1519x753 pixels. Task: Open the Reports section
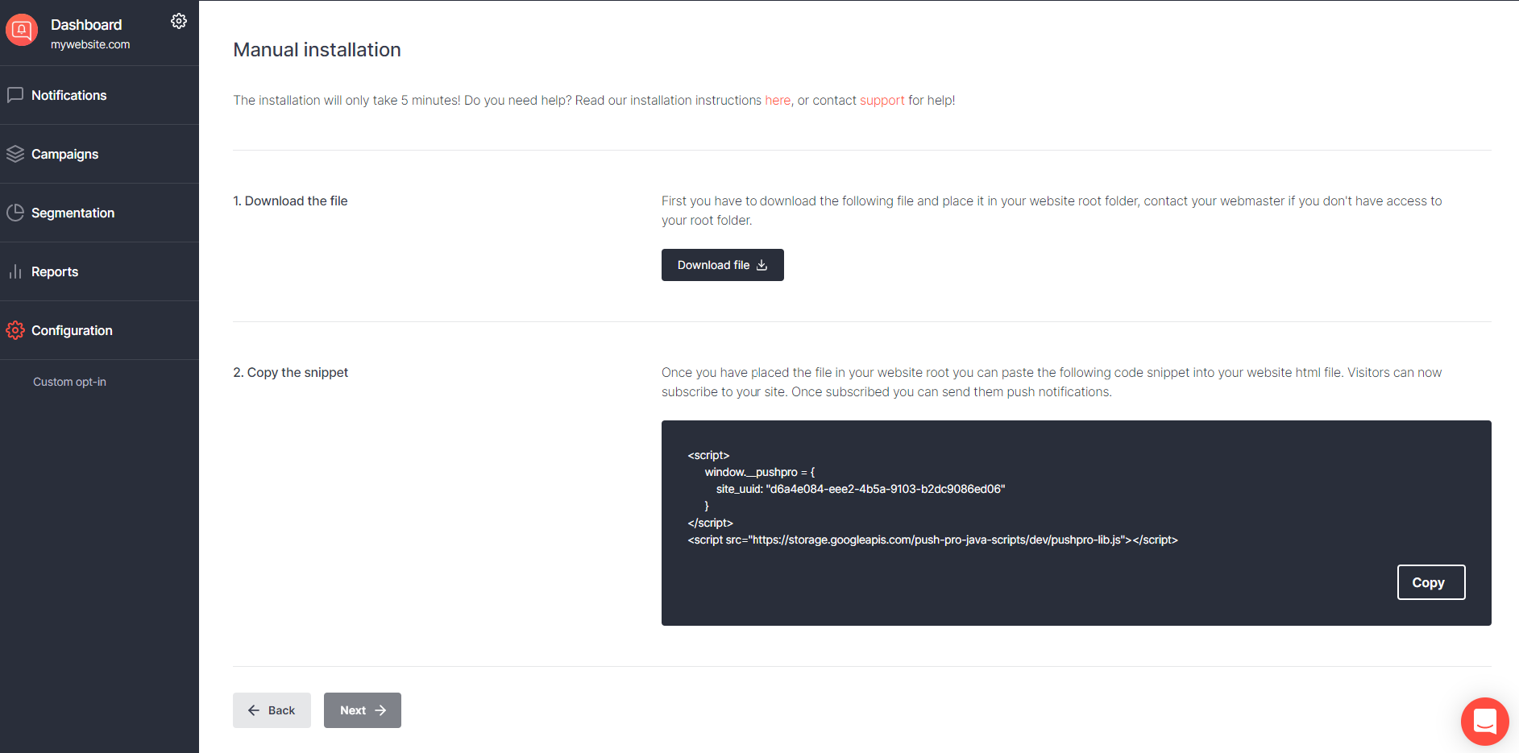(x=99, y=271)
